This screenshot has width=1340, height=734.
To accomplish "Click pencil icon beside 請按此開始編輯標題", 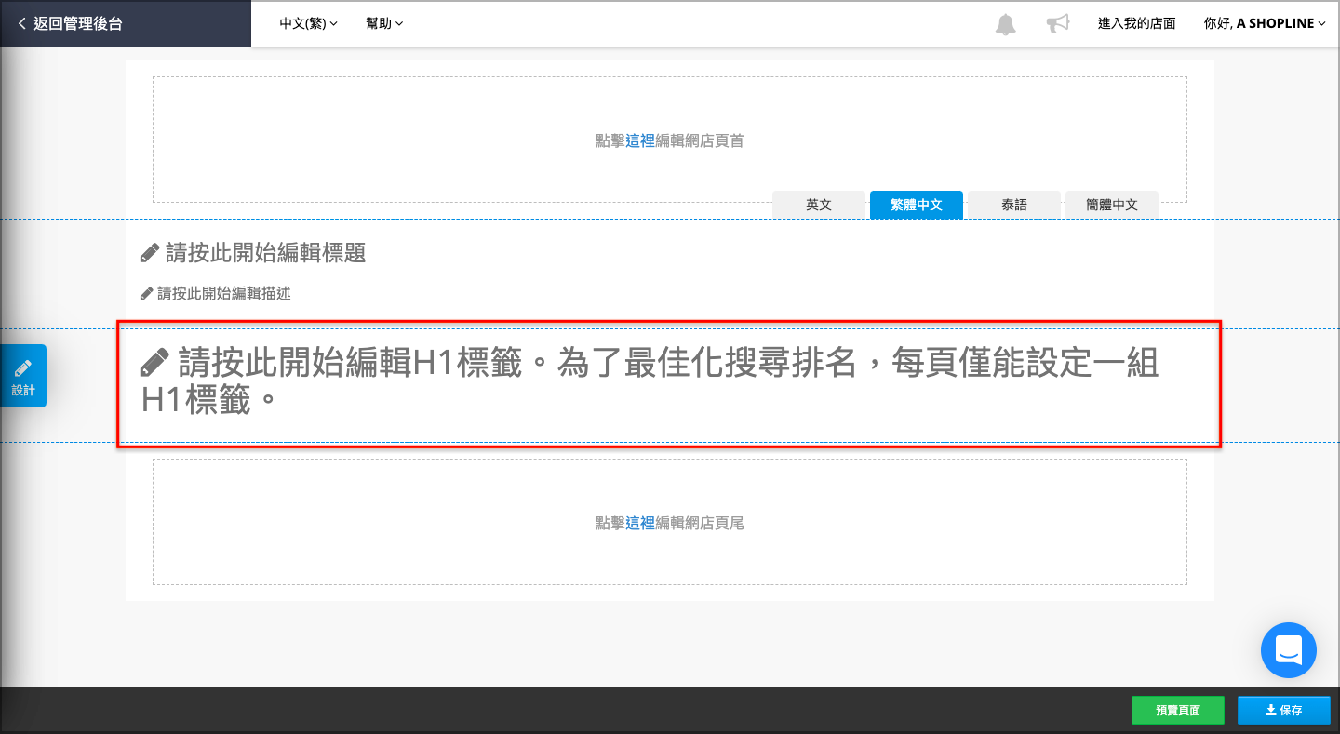I will [149, 252].
